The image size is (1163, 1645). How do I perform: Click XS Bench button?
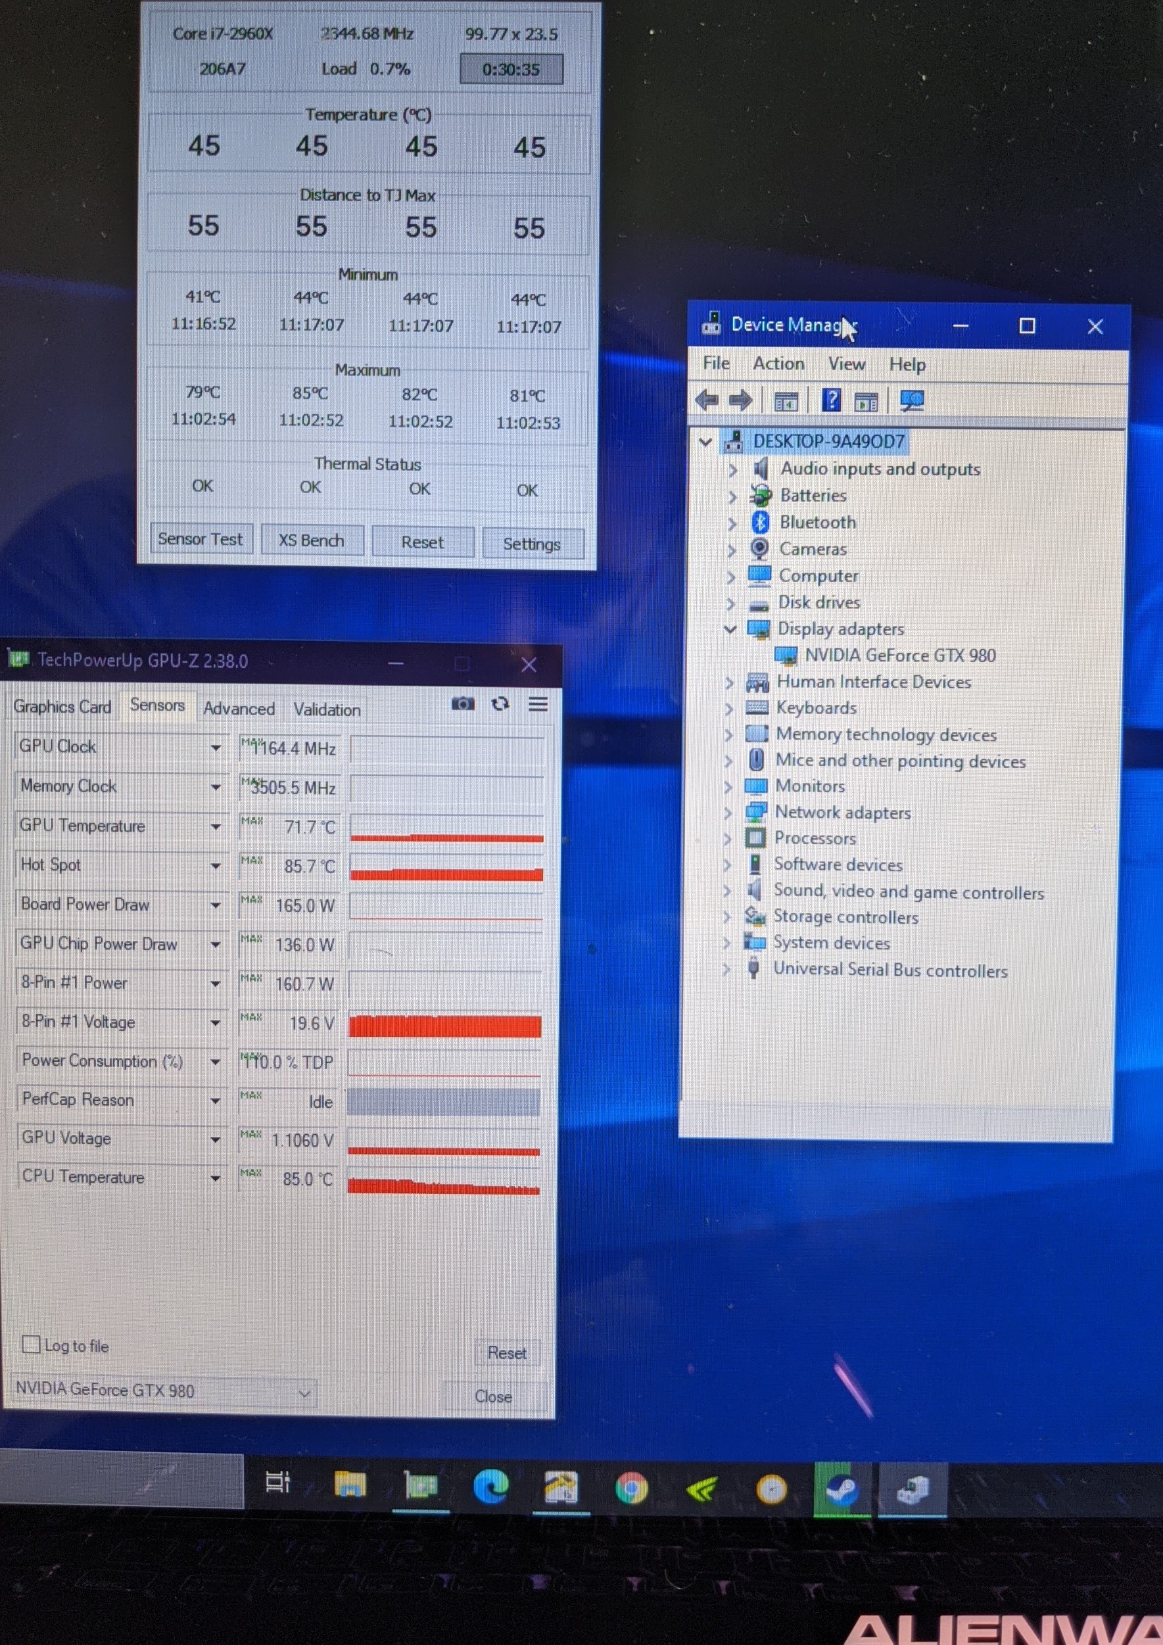(312, 540)
